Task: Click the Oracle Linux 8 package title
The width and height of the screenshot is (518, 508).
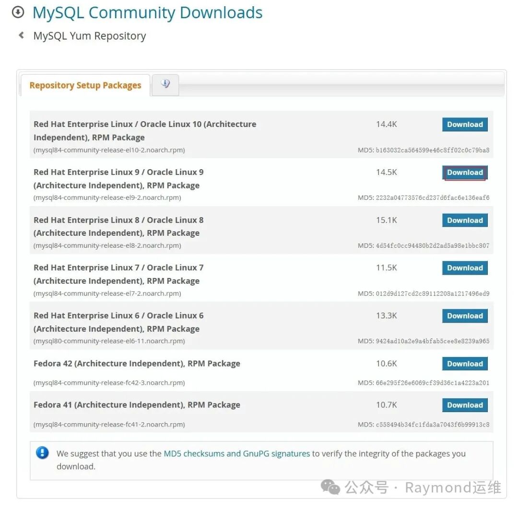Action: pos(118,226)
